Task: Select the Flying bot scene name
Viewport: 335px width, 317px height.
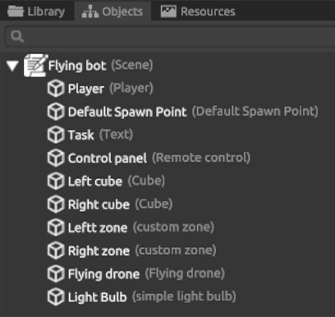Action: click(x=77, y=66)
